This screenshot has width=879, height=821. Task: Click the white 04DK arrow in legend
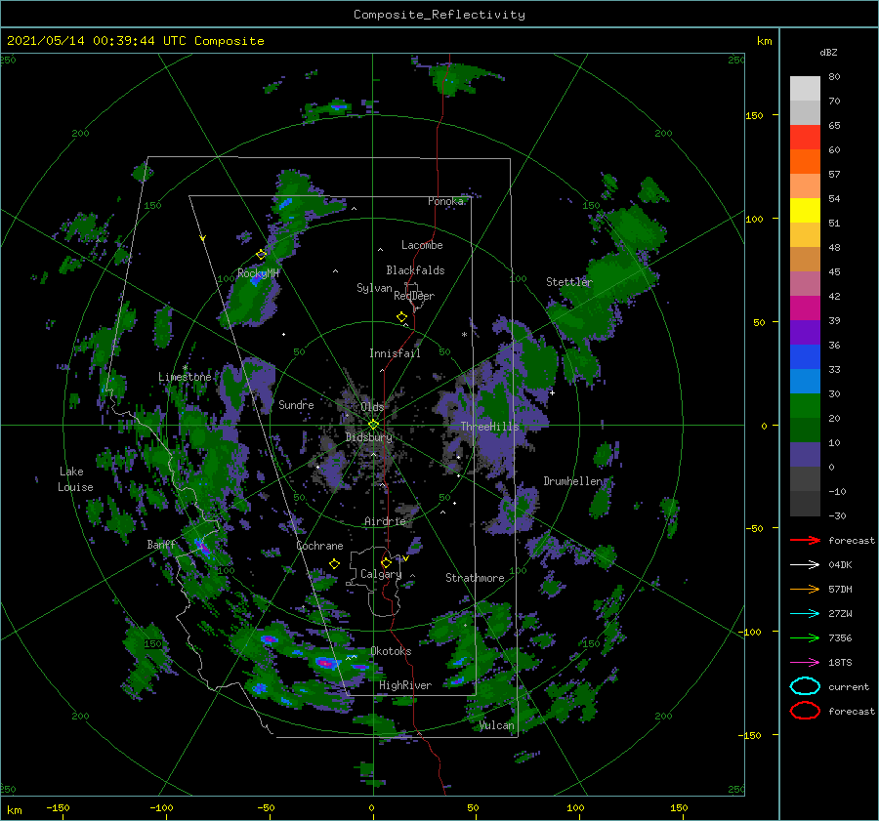coord(805,565)
